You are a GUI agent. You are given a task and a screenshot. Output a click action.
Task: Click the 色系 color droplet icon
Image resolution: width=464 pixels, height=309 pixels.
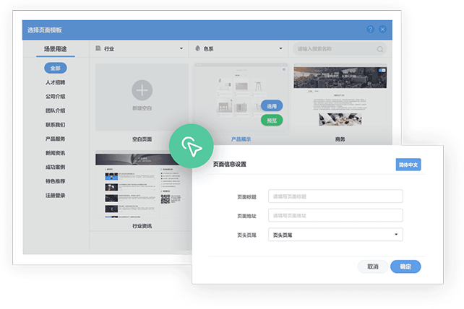click(x=199, y=49)
